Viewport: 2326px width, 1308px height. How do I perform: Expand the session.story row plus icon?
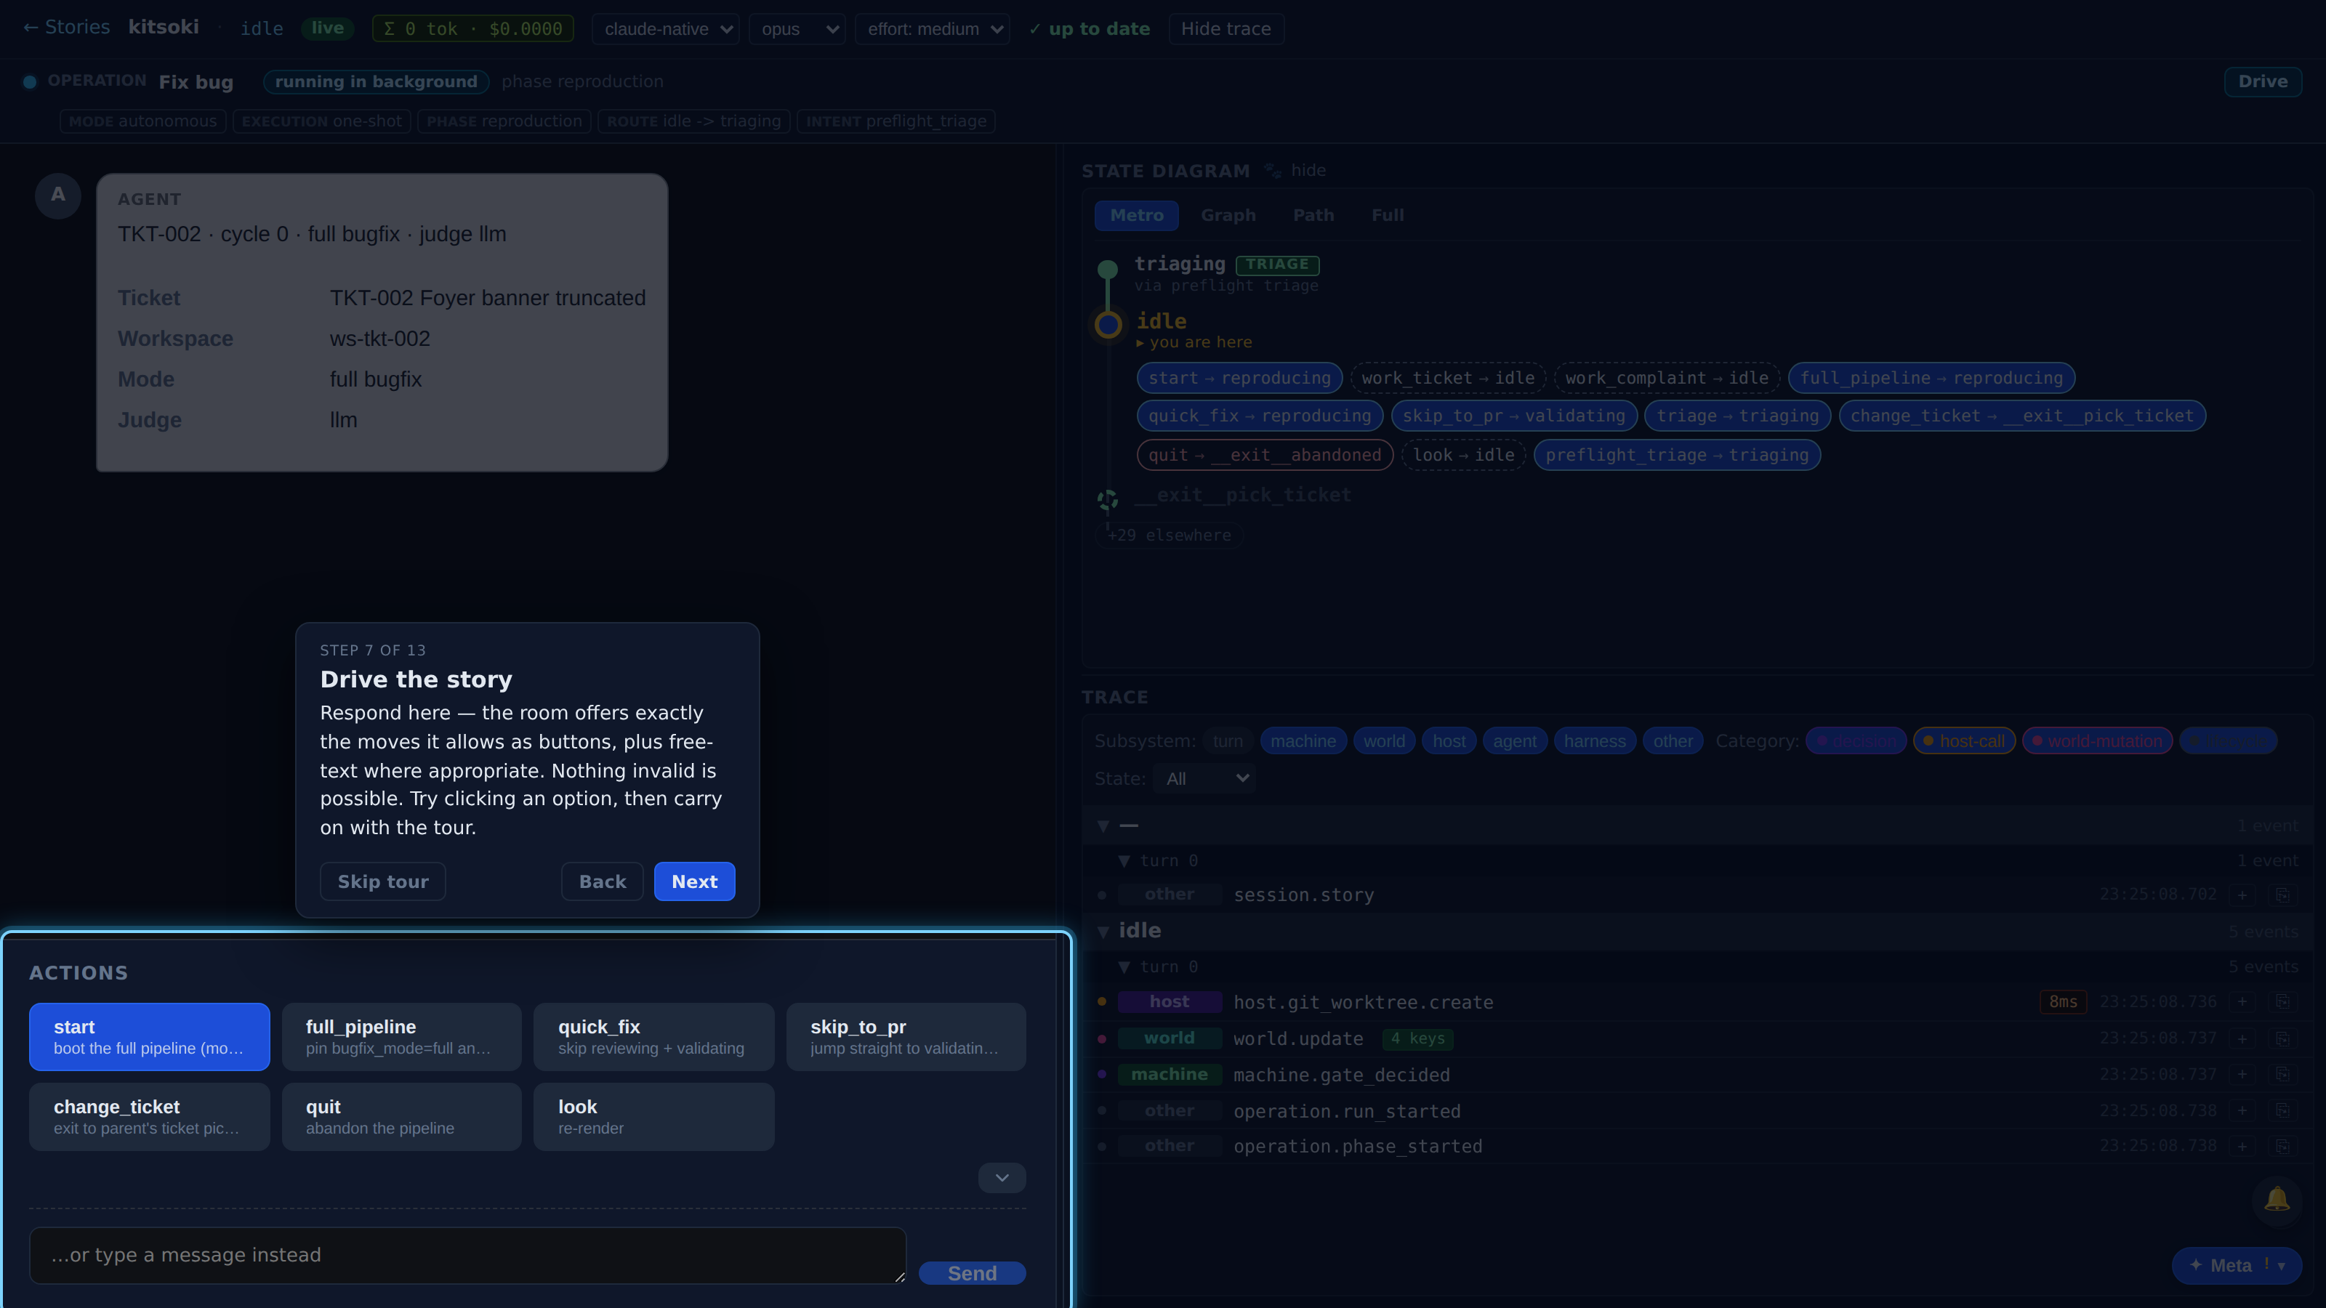pos(2242,895)
